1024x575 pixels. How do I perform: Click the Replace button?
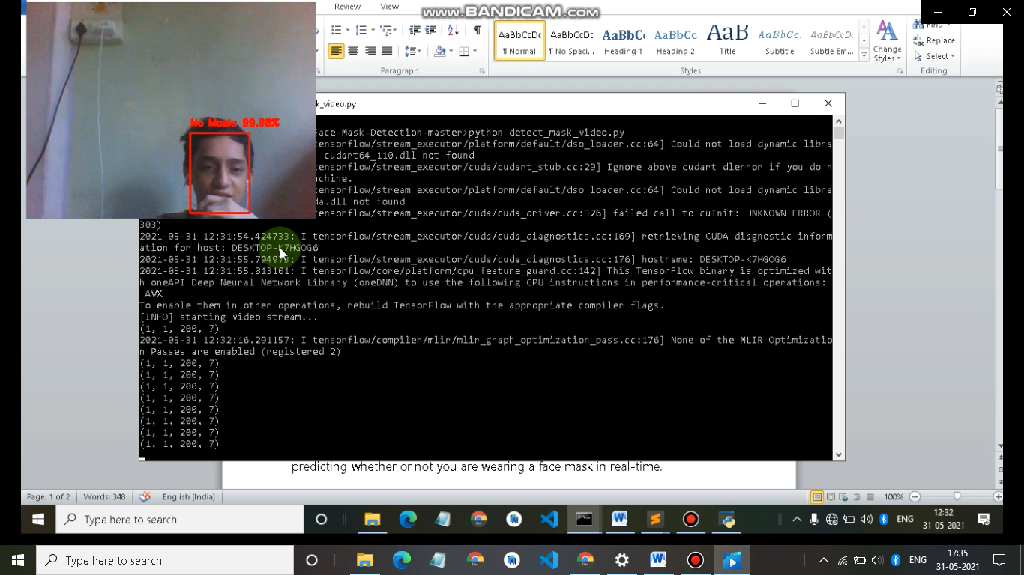tap(934, 40)
